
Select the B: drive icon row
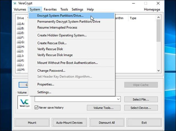tap(21, 28)
